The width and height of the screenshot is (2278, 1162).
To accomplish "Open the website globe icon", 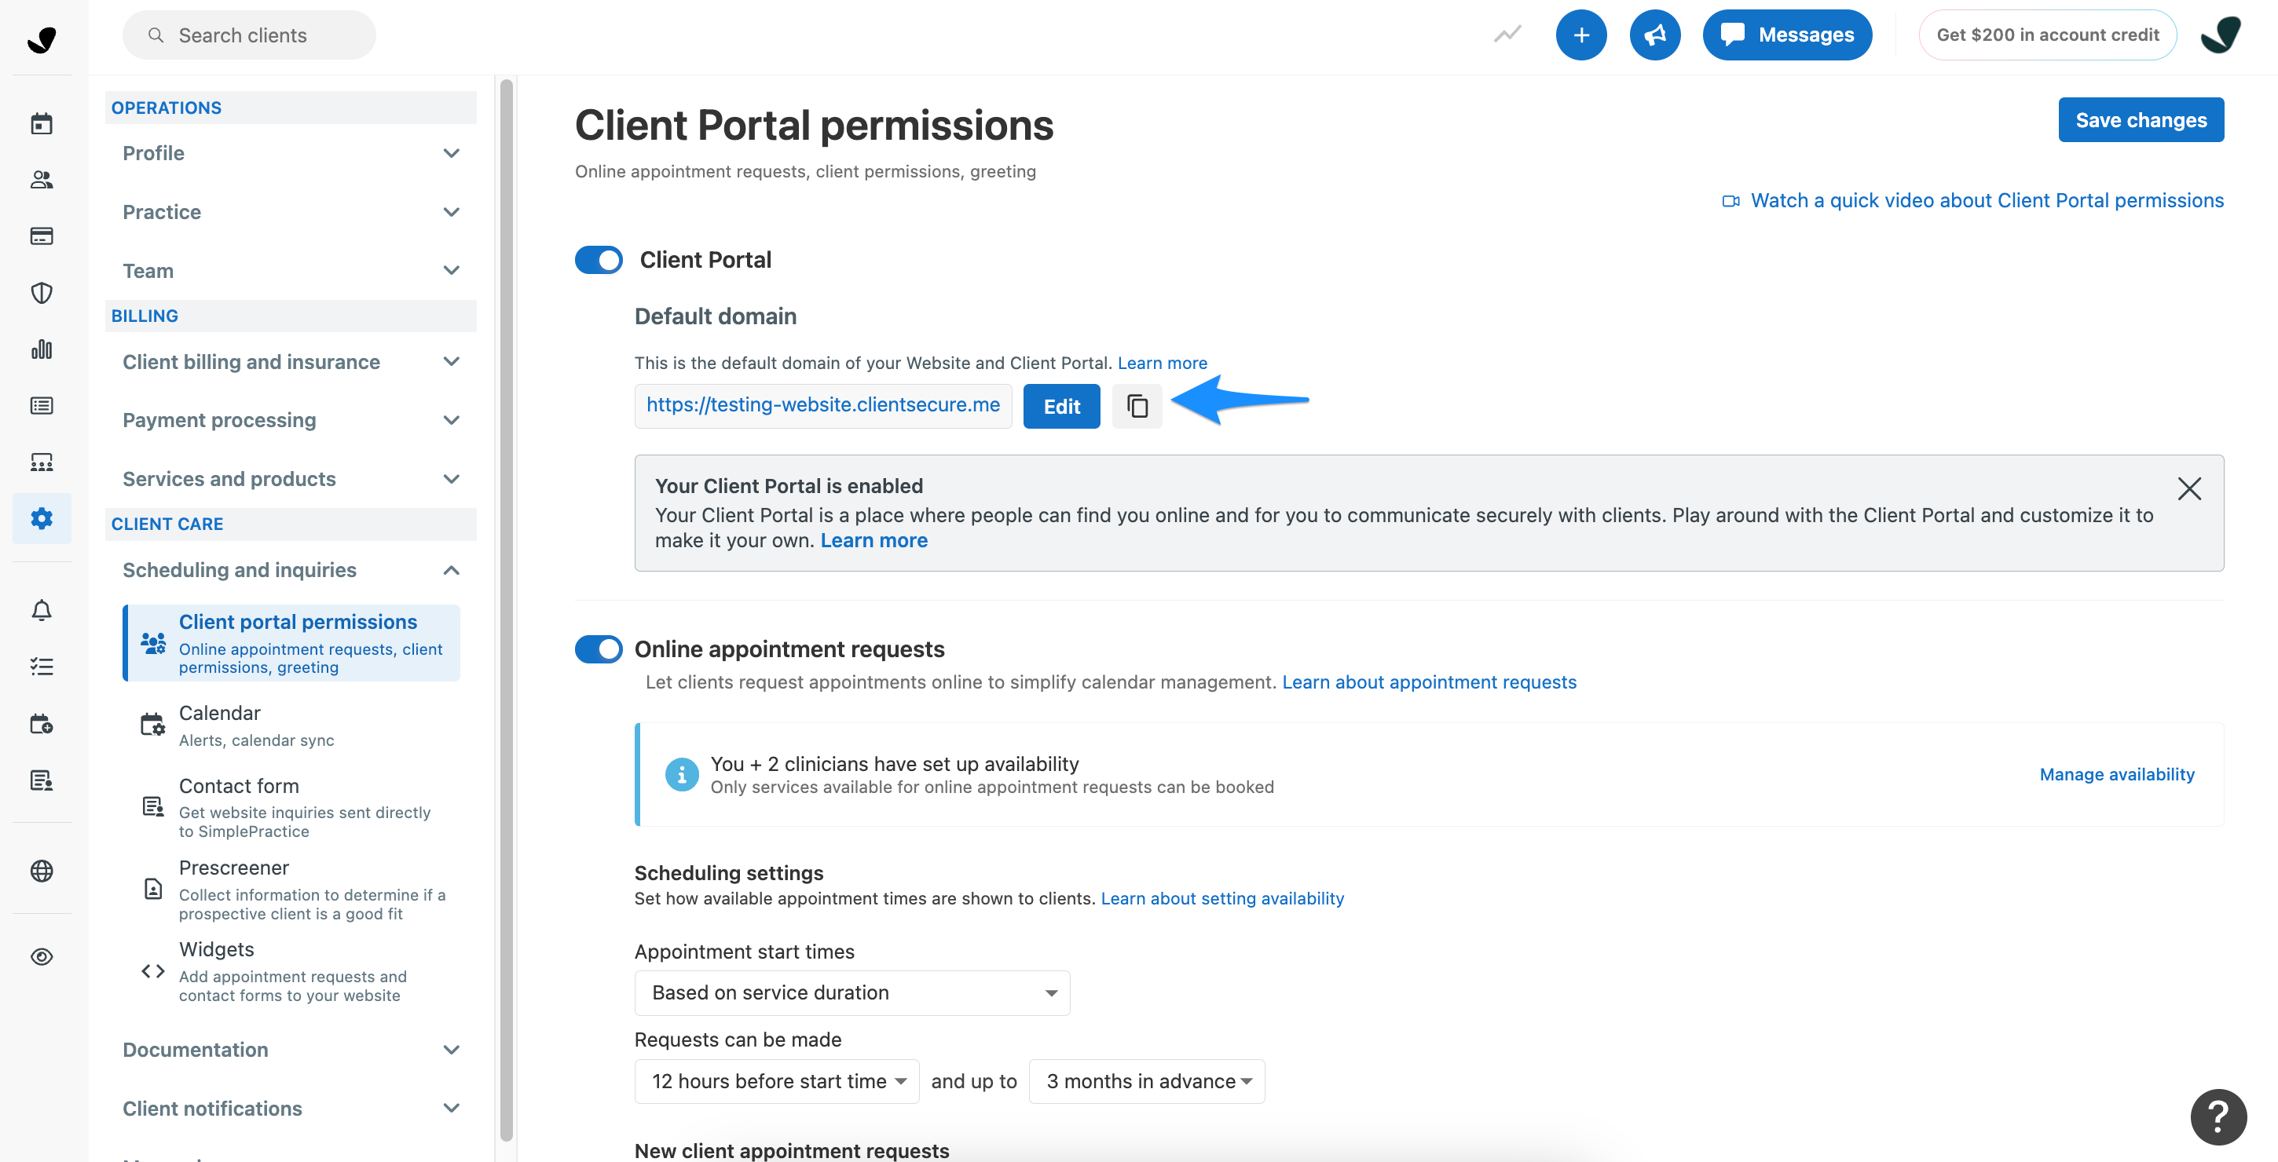I will [42, 871].
